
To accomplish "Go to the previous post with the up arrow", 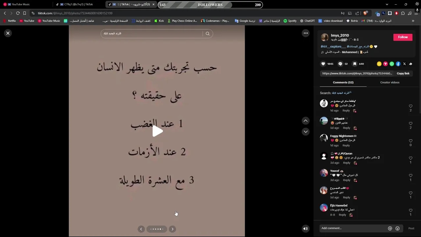I will point(306,121).
